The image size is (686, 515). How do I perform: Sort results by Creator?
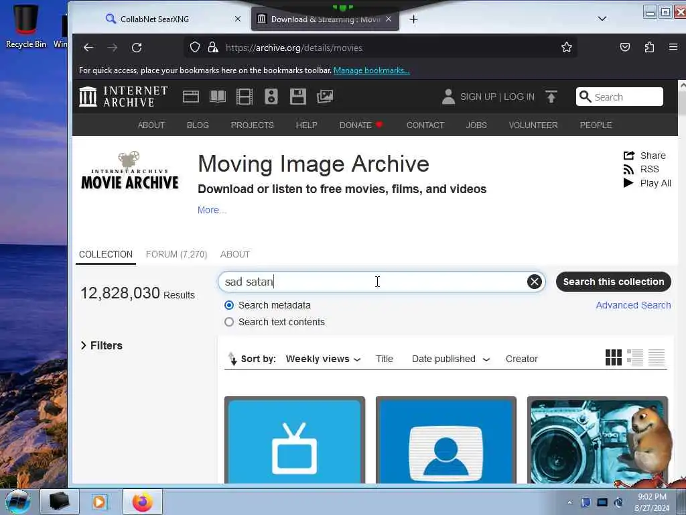(x=521, y=359)
